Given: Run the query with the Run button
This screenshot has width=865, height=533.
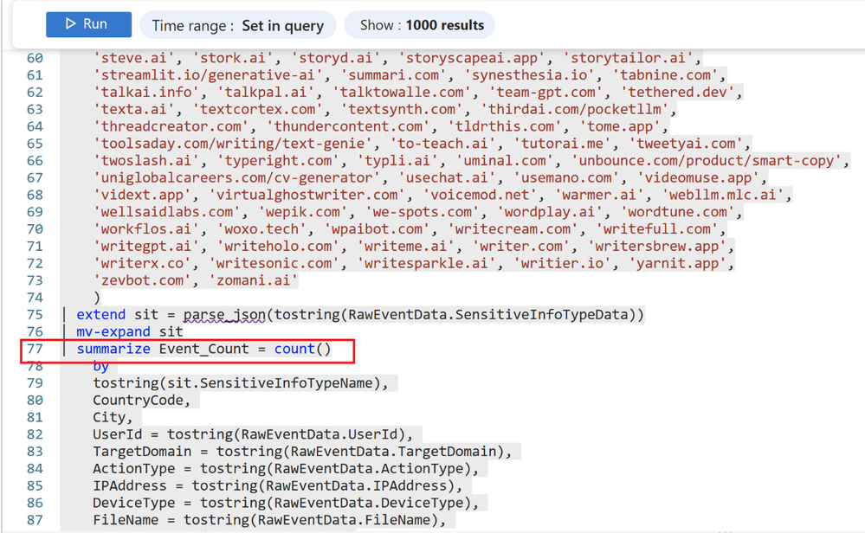Looking at the screenshot, I should (89, 24).
